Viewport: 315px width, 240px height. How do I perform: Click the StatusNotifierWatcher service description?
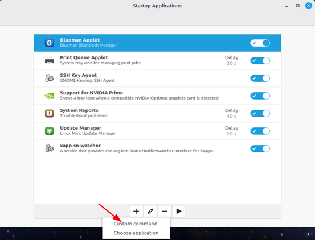click(136, 151)
